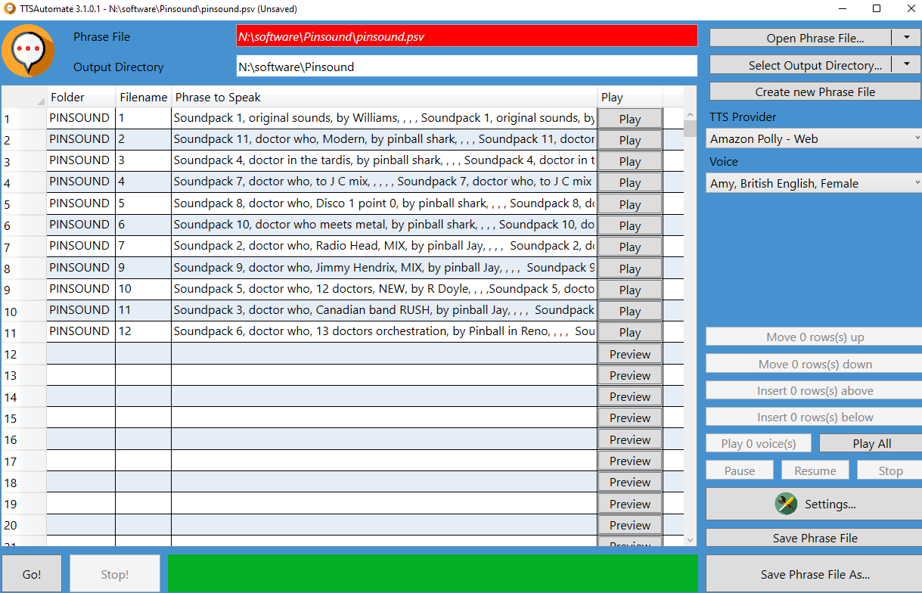Image resolution: width=922 pixels, height=593 pixels.
Task: Click Save Phrase File As...
Action: tap(815, 574)
